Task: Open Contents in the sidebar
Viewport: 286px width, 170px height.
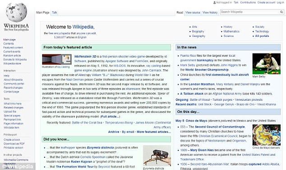Action: click(x=9, y=44)
